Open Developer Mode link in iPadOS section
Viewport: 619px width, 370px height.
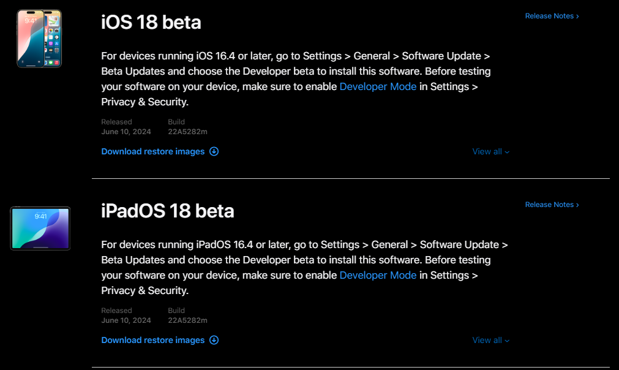coord(378,275)
